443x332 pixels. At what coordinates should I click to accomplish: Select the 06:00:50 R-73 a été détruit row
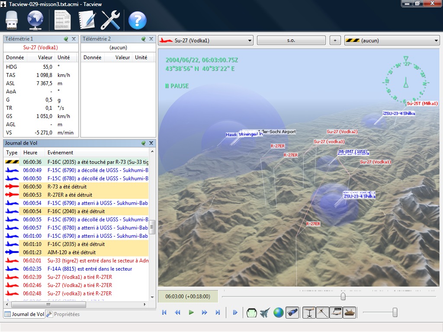coord(76,187)
